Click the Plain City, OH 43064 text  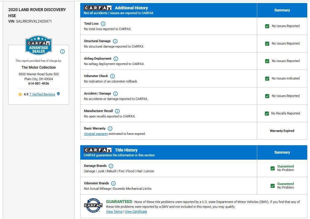[39, 79]
